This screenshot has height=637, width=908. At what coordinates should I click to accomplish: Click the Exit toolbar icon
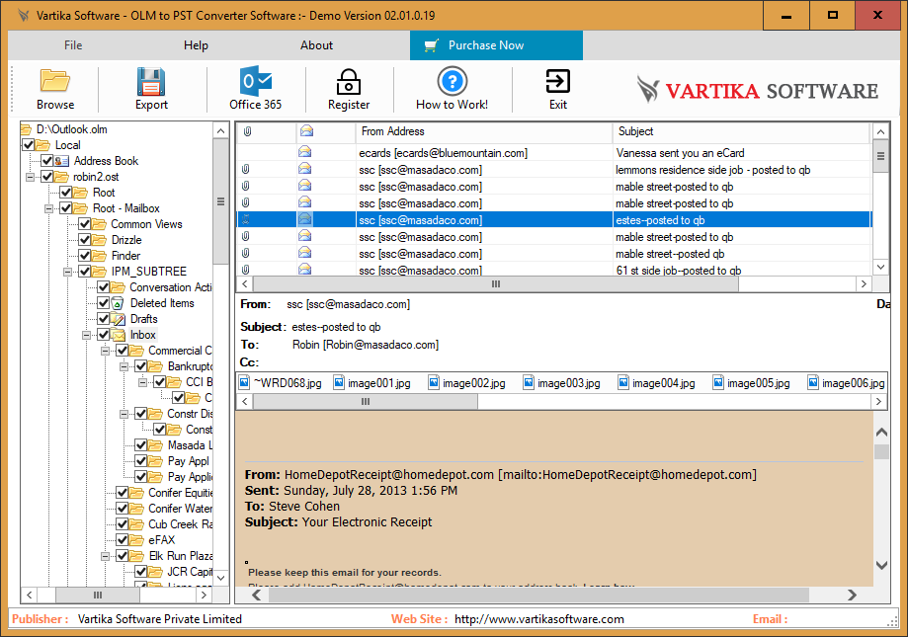(x=558, y=81)
